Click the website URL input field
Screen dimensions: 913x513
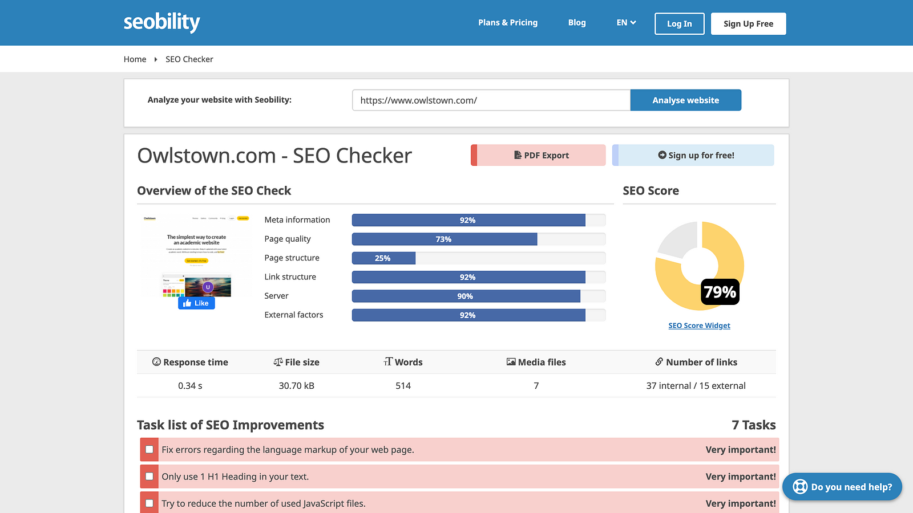[x=491, y=100]
